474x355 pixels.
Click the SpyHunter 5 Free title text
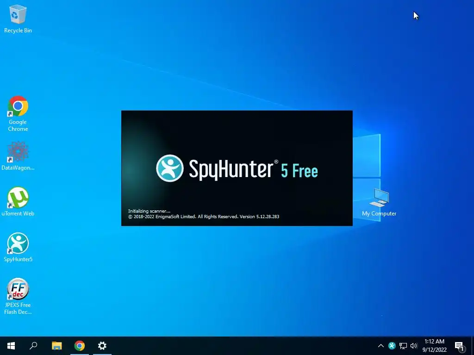coord(253,169)
